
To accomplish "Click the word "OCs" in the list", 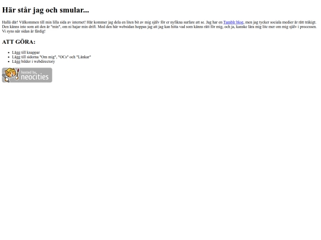I will tap(63, 57).
